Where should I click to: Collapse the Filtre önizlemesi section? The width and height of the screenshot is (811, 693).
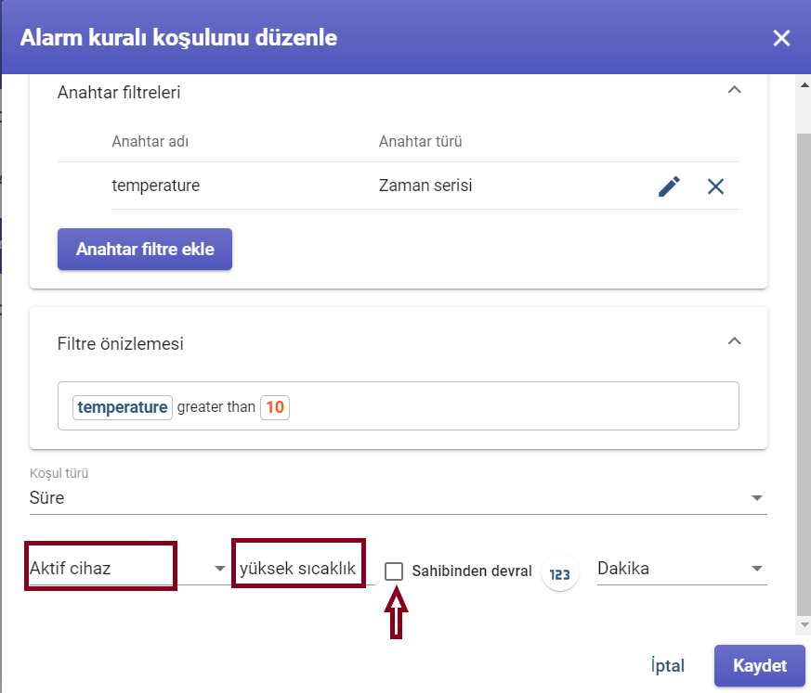click(735, 341)
